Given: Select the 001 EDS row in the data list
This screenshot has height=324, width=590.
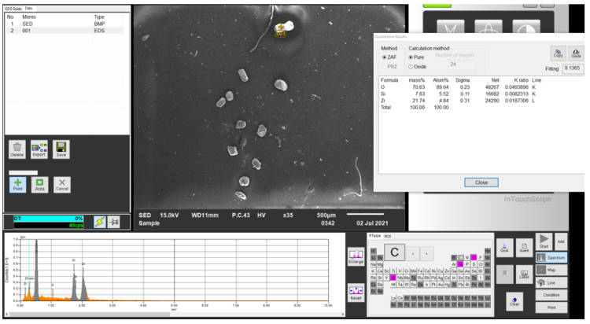Looking at the screenshot, I should [x=65, y=31].
